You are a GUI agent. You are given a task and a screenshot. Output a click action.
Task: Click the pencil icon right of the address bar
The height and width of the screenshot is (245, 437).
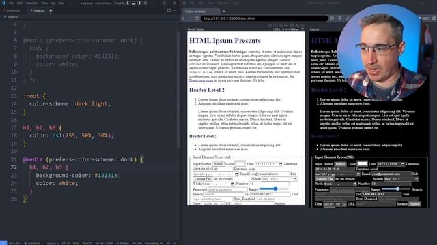pyautogui.click(x=348, y=18)
